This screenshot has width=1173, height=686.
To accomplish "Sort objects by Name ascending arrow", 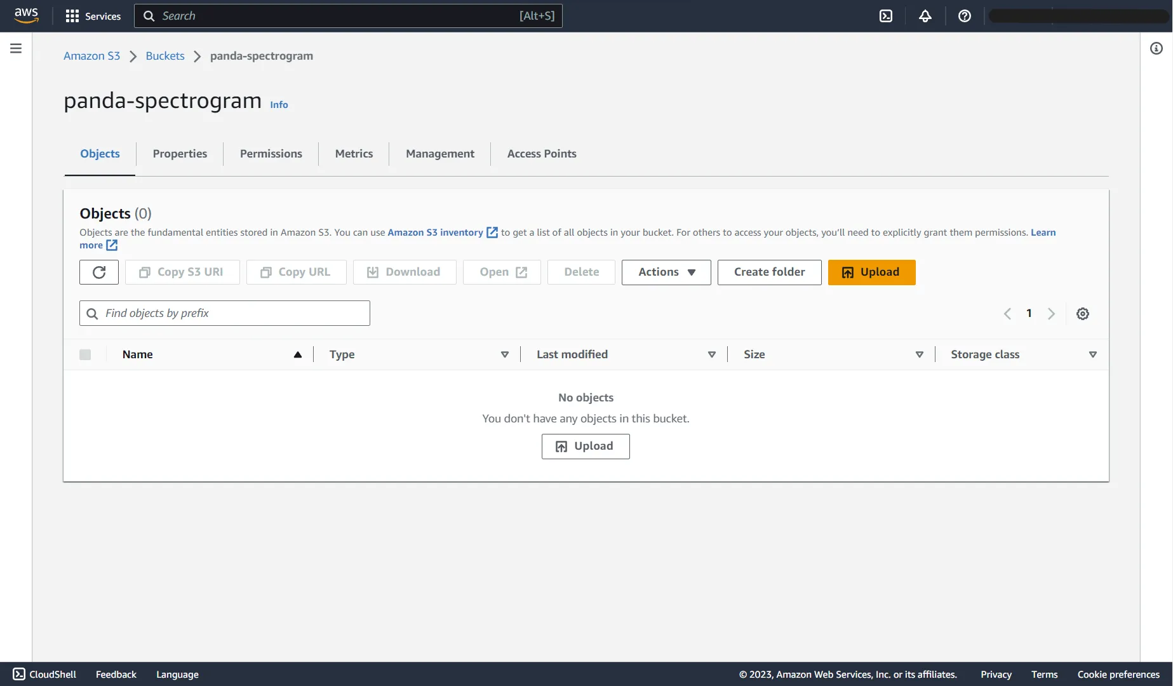I will (x=297, y=354).
